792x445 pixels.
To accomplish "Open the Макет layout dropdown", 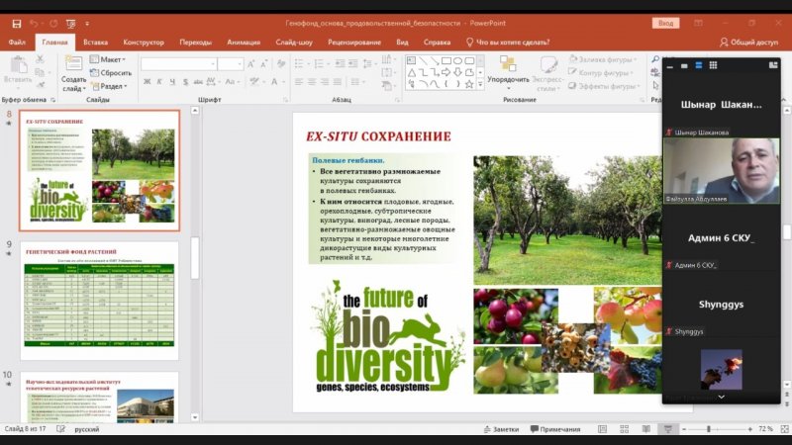I will point(108,59).
